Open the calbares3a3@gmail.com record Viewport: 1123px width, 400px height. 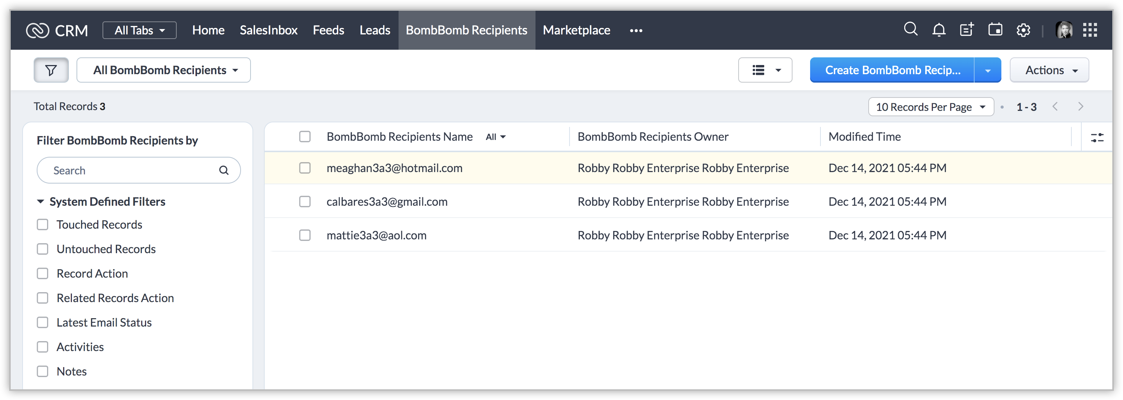click(387, 202)
